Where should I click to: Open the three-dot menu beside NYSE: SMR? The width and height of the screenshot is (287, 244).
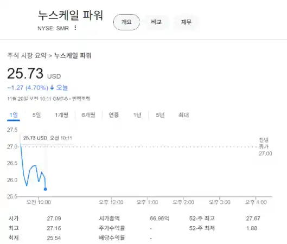point(75,28)
